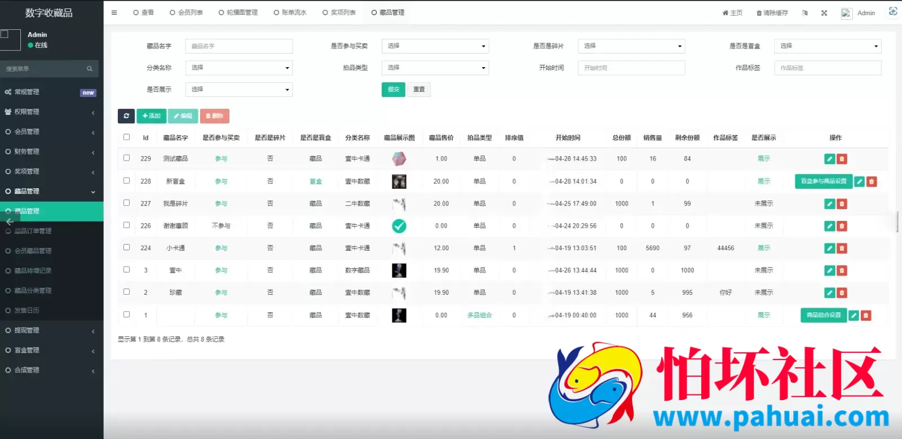Image resolution: width=902 pixels, height=439 pixels.
Task: Click the Admin avatar in top bar
Action: [846, 13]
